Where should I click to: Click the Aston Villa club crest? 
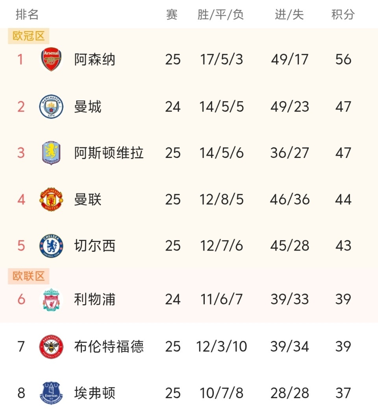51,153
